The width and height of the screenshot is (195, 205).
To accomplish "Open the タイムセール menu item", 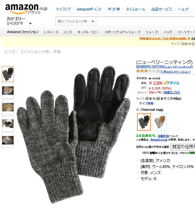I will coord(136,9).
